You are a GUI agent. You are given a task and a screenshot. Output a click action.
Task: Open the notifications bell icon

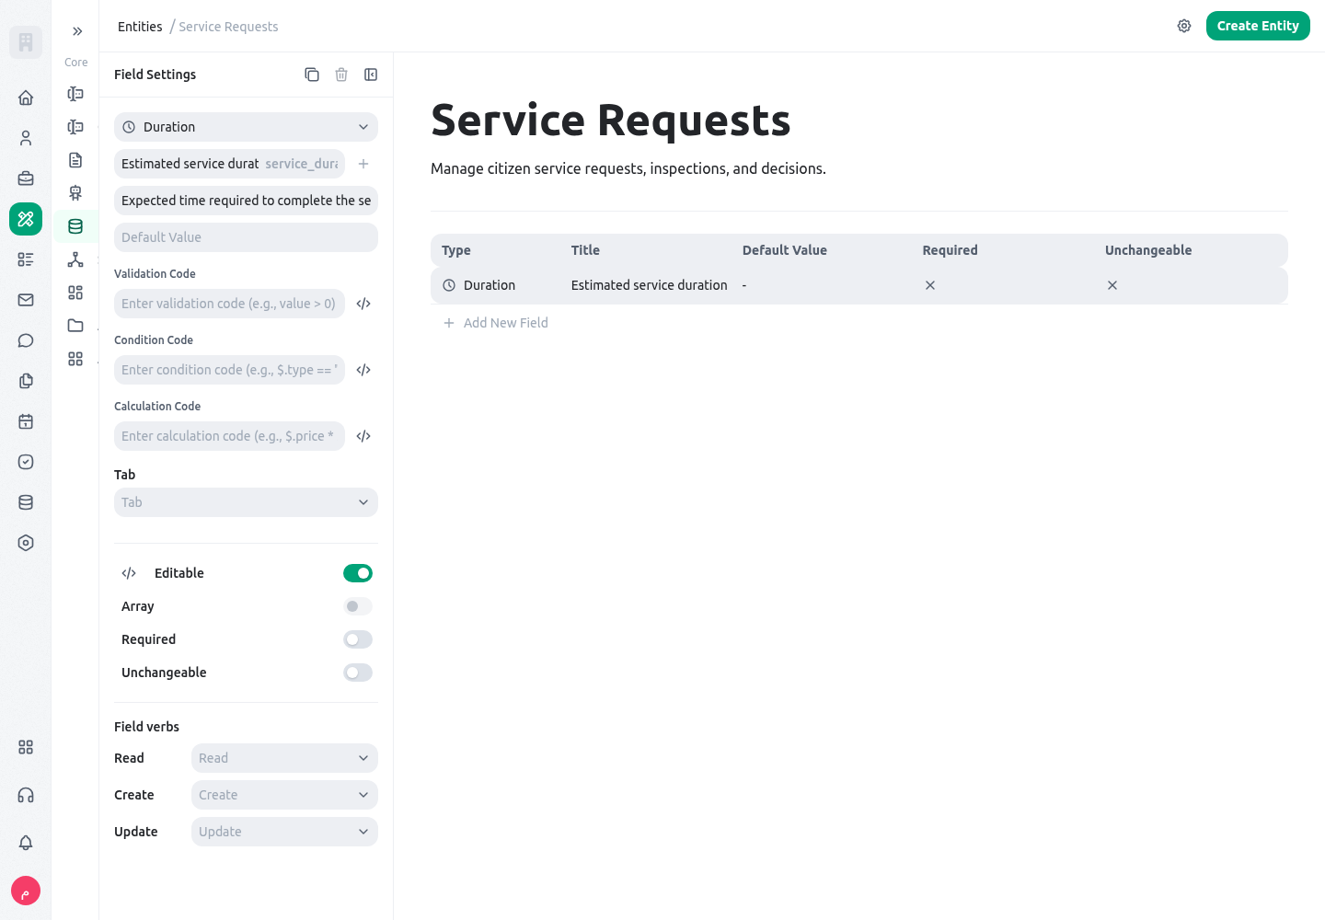[26, 843]
